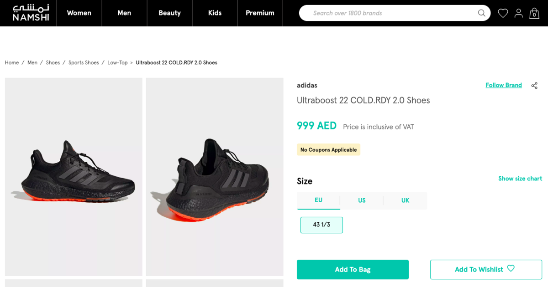Click the account profile icon
Image resolution: width=548 pixels, height=287 pixels.
tap(519, 13)
